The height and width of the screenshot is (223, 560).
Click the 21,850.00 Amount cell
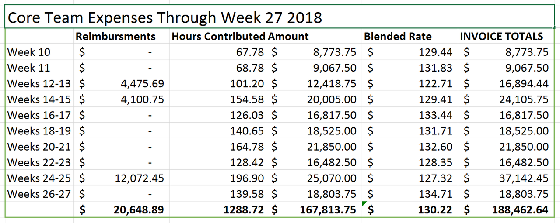[x=315, y=146]
